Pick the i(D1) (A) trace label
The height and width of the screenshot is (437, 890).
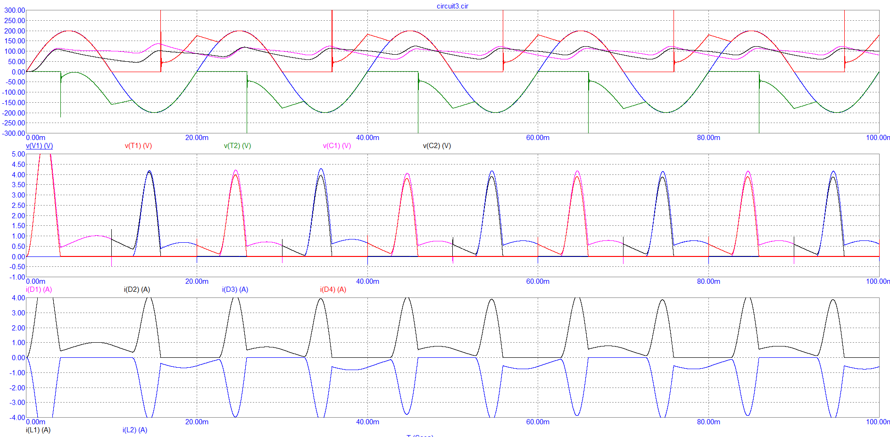pyautogui.click(x=39, y=289)
